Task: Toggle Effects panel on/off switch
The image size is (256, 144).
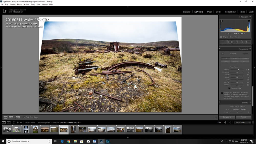Action: tap(220, 102)
